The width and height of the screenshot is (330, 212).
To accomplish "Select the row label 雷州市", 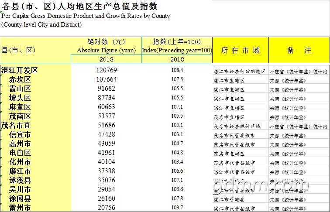I will click(x=20, y=208).
